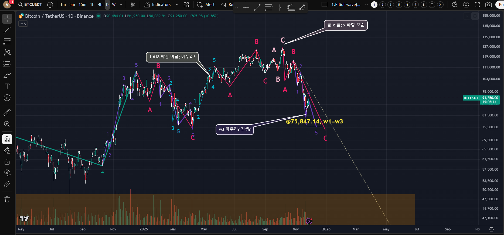Select the trend line drawing tool
The image size is (504, 235).
coord(7,30)
